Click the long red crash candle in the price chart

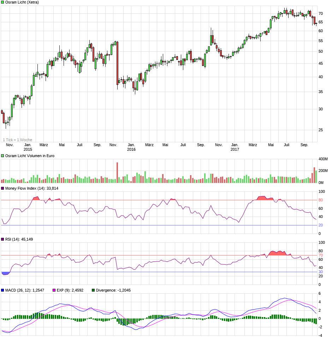point(117,63)
